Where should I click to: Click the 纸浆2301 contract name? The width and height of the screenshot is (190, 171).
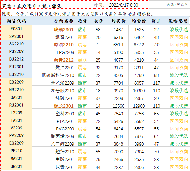[65, 37]
